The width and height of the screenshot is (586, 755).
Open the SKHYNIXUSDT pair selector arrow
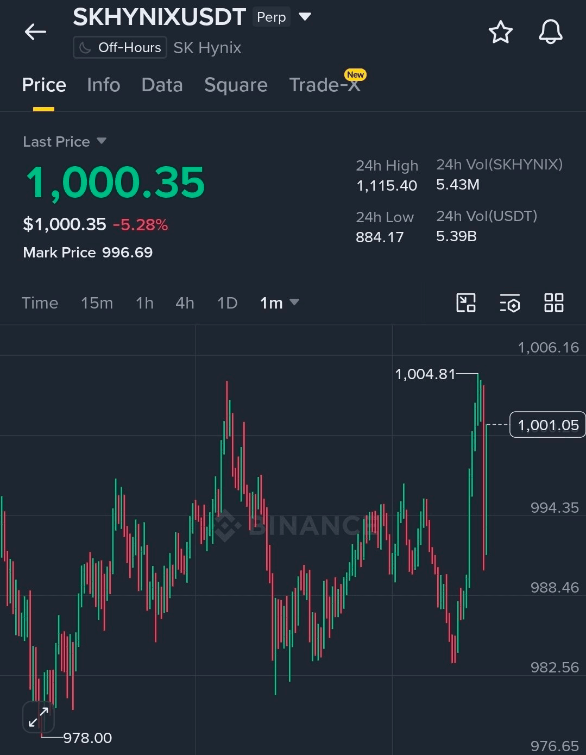(x=305, y=17)
